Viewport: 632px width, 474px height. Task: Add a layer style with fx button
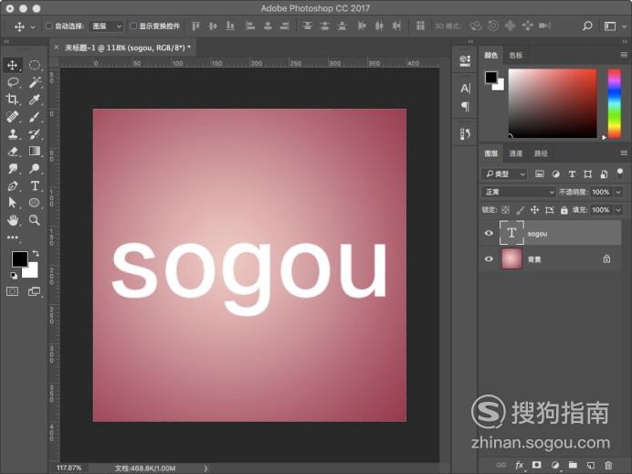519,465
